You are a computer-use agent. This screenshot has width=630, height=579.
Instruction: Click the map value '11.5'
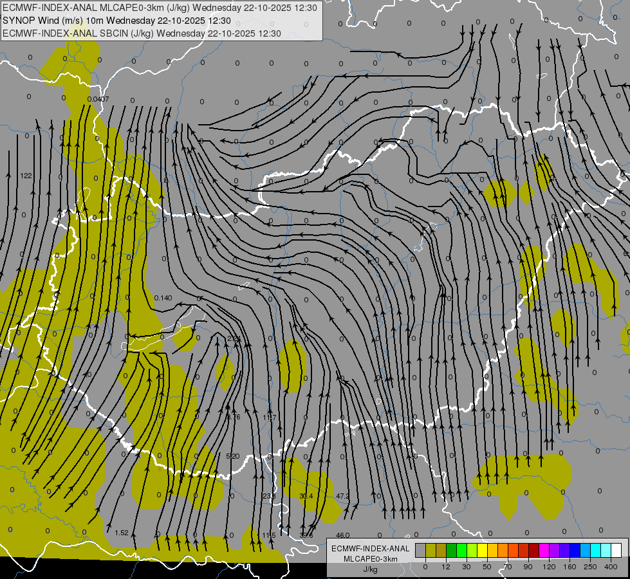tap(269, 535)
